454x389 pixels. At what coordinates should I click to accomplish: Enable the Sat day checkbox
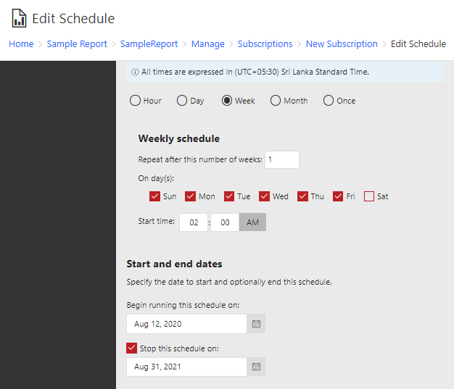pyautogui.click(x=369, y=196)
